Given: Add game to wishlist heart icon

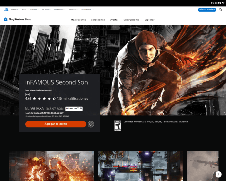Looking at the screenshot, I should point(91,124).
